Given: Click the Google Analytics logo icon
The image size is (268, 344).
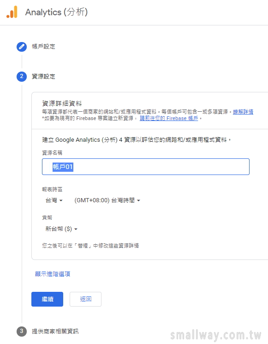Looking at the screenshot, I should (12, 12).
